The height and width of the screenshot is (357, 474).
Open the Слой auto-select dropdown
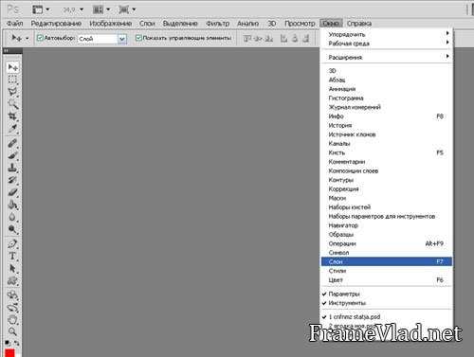coord(122,39)
